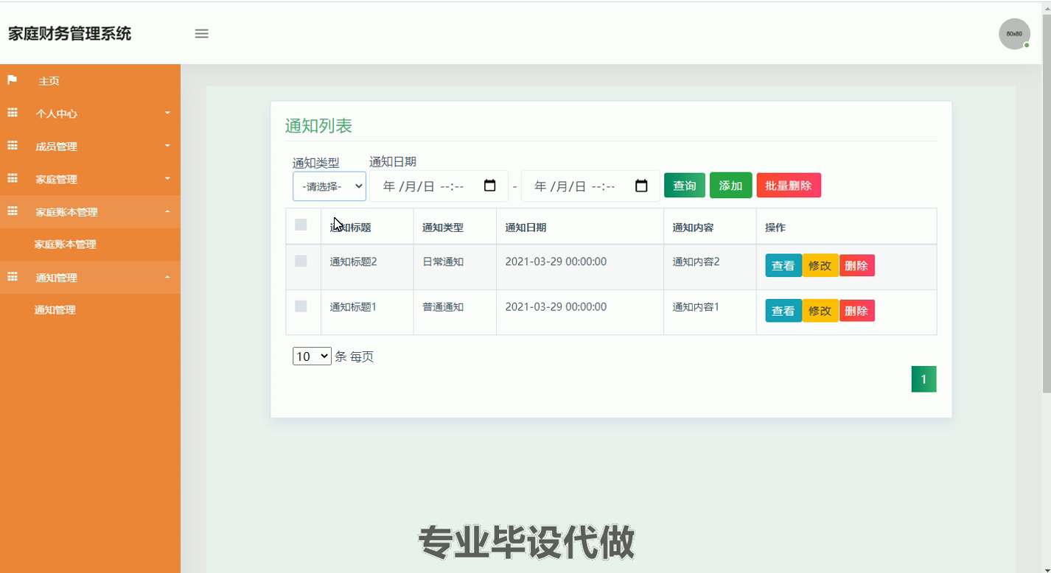Image resolution: width=1051 pixels, height=573 pixels.
Task: View the 通知标题2 record with 查看
Action: (783, 266)
